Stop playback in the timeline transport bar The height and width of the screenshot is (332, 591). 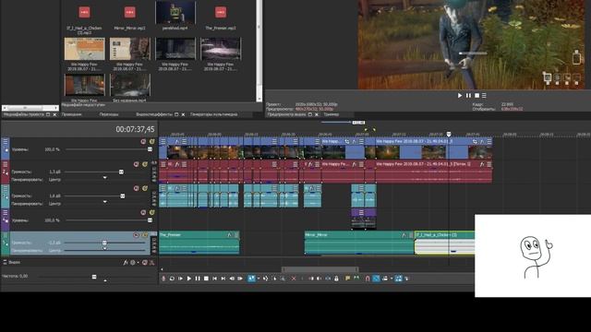[x=206, y=279]
